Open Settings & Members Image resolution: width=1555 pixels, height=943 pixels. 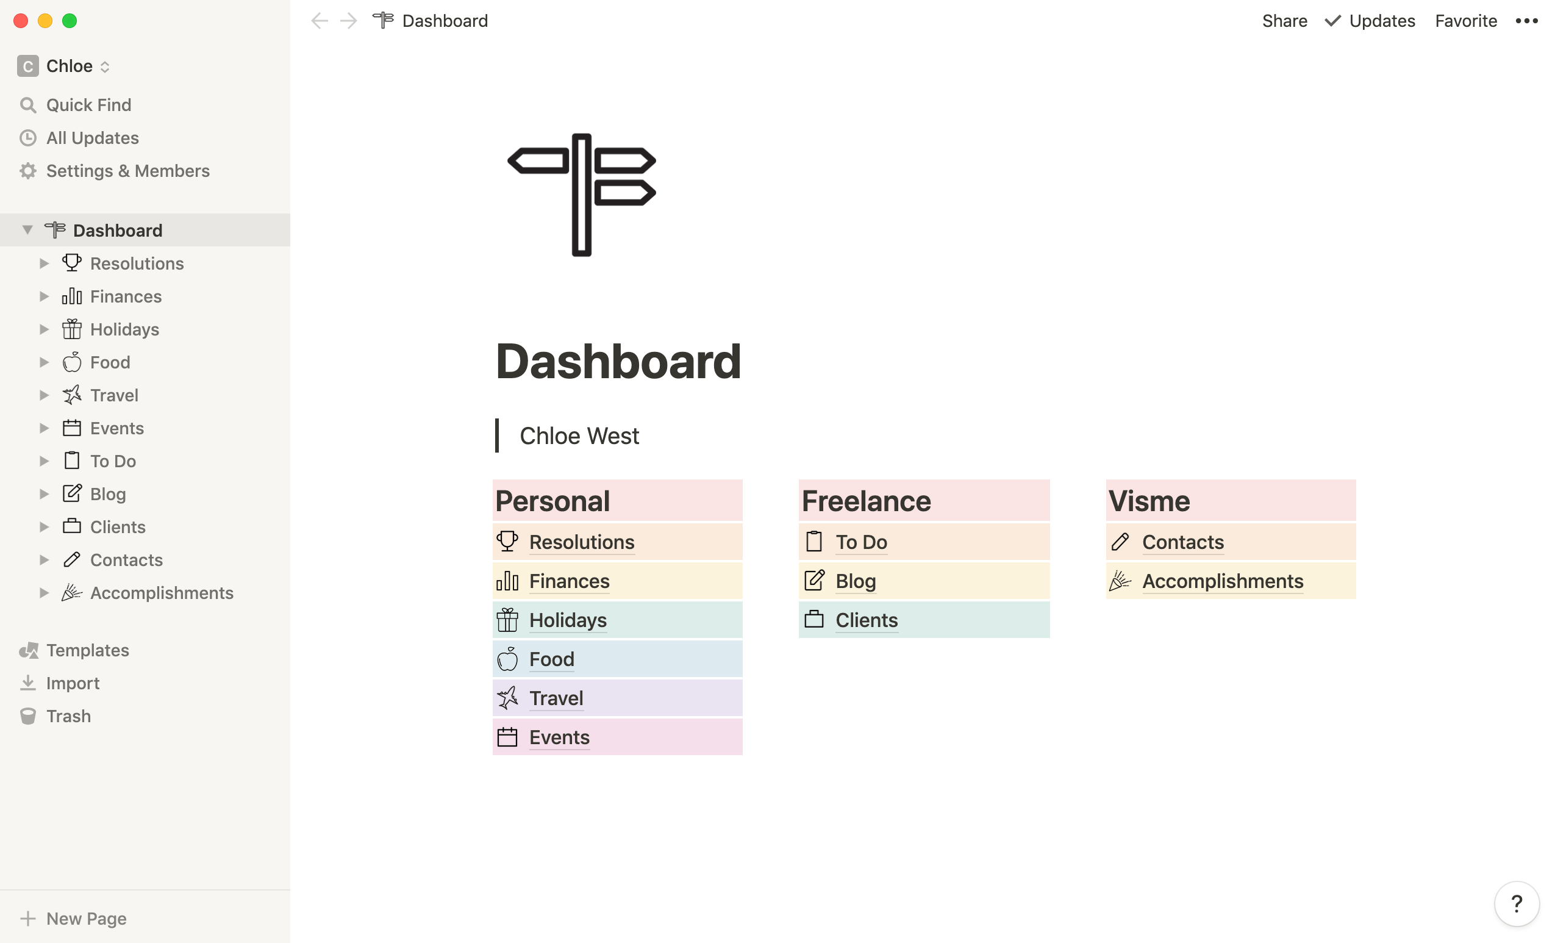point(127,170)
